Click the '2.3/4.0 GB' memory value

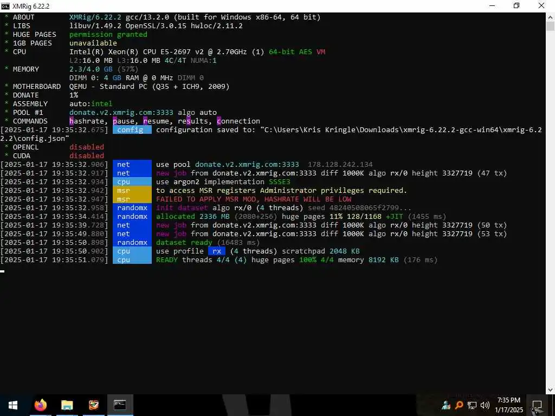pyautogui.click(x=91, y=69)
